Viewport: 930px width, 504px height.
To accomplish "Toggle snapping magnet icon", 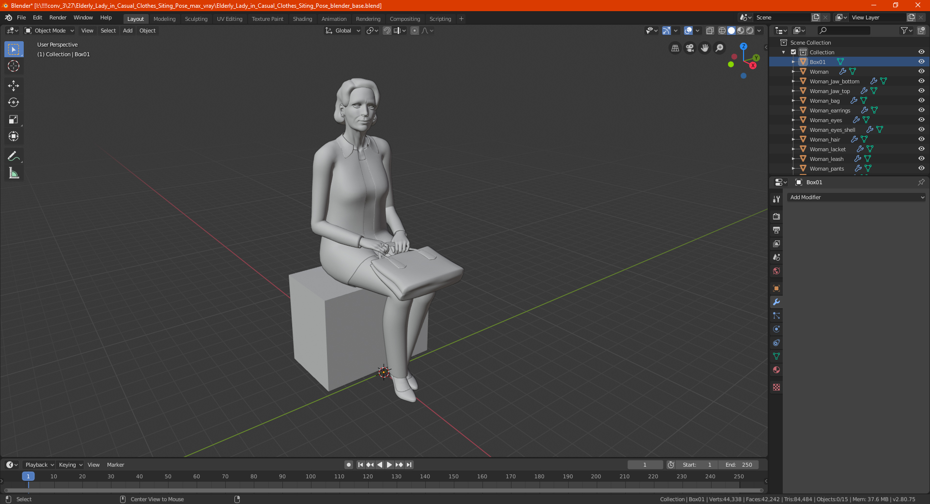I will (x=387, y=31).
